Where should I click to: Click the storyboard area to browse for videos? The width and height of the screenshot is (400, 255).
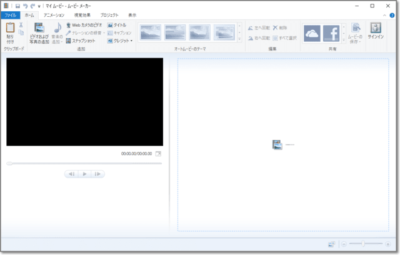283,145
